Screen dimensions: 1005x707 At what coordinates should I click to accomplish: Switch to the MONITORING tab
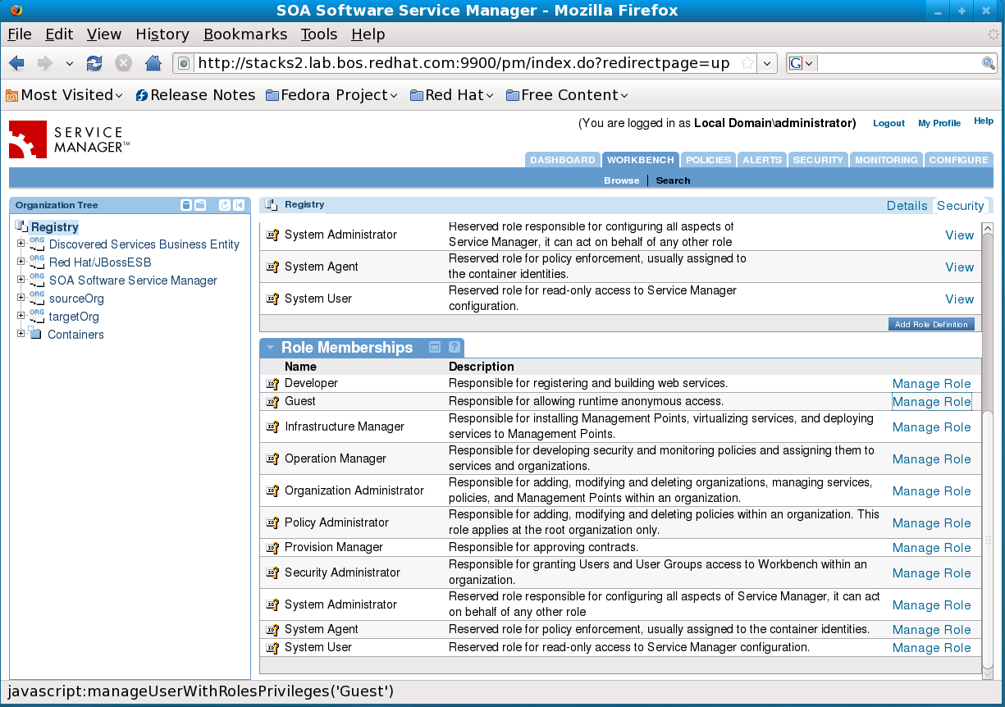pyautogui.click(x=886, y=160)
